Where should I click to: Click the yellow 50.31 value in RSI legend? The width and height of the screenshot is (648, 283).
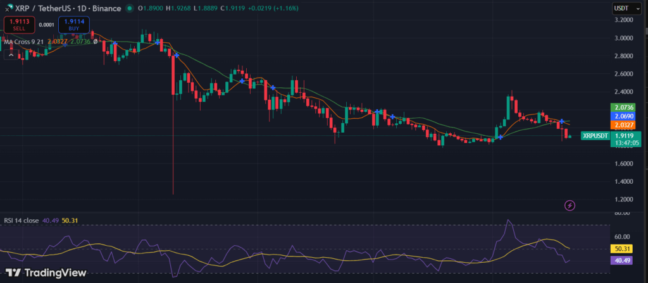70,220
